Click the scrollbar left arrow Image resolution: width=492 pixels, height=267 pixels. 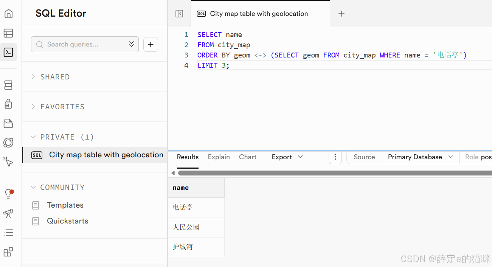point(173,173)
